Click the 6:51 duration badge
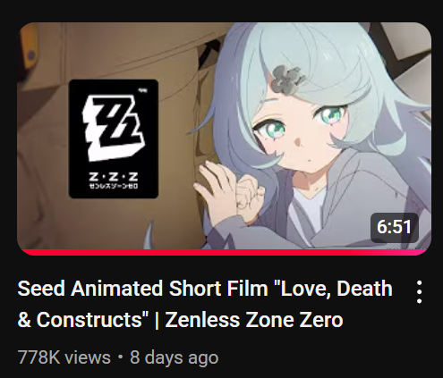 pos(395,227)
